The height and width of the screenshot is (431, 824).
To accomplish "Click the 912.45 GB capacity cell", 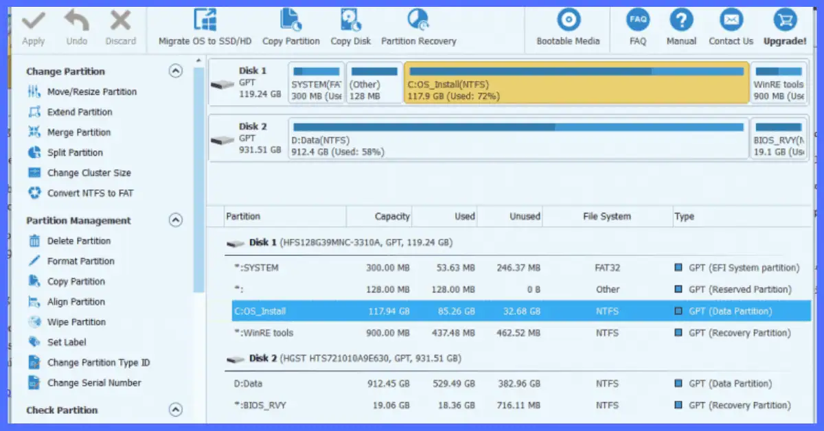I will (x=388, y=384).
